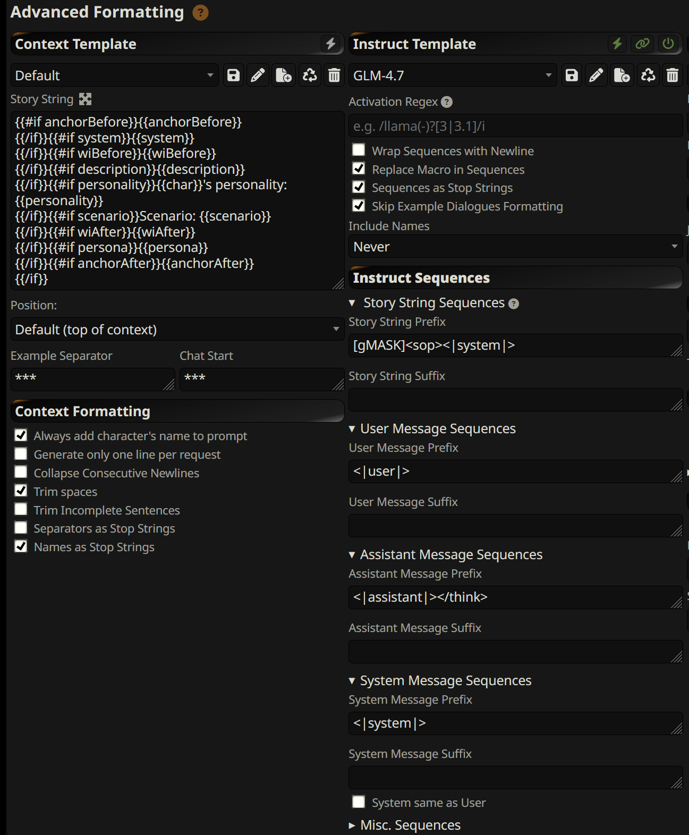Toggle the instruct template link icon

coord(642,44)
